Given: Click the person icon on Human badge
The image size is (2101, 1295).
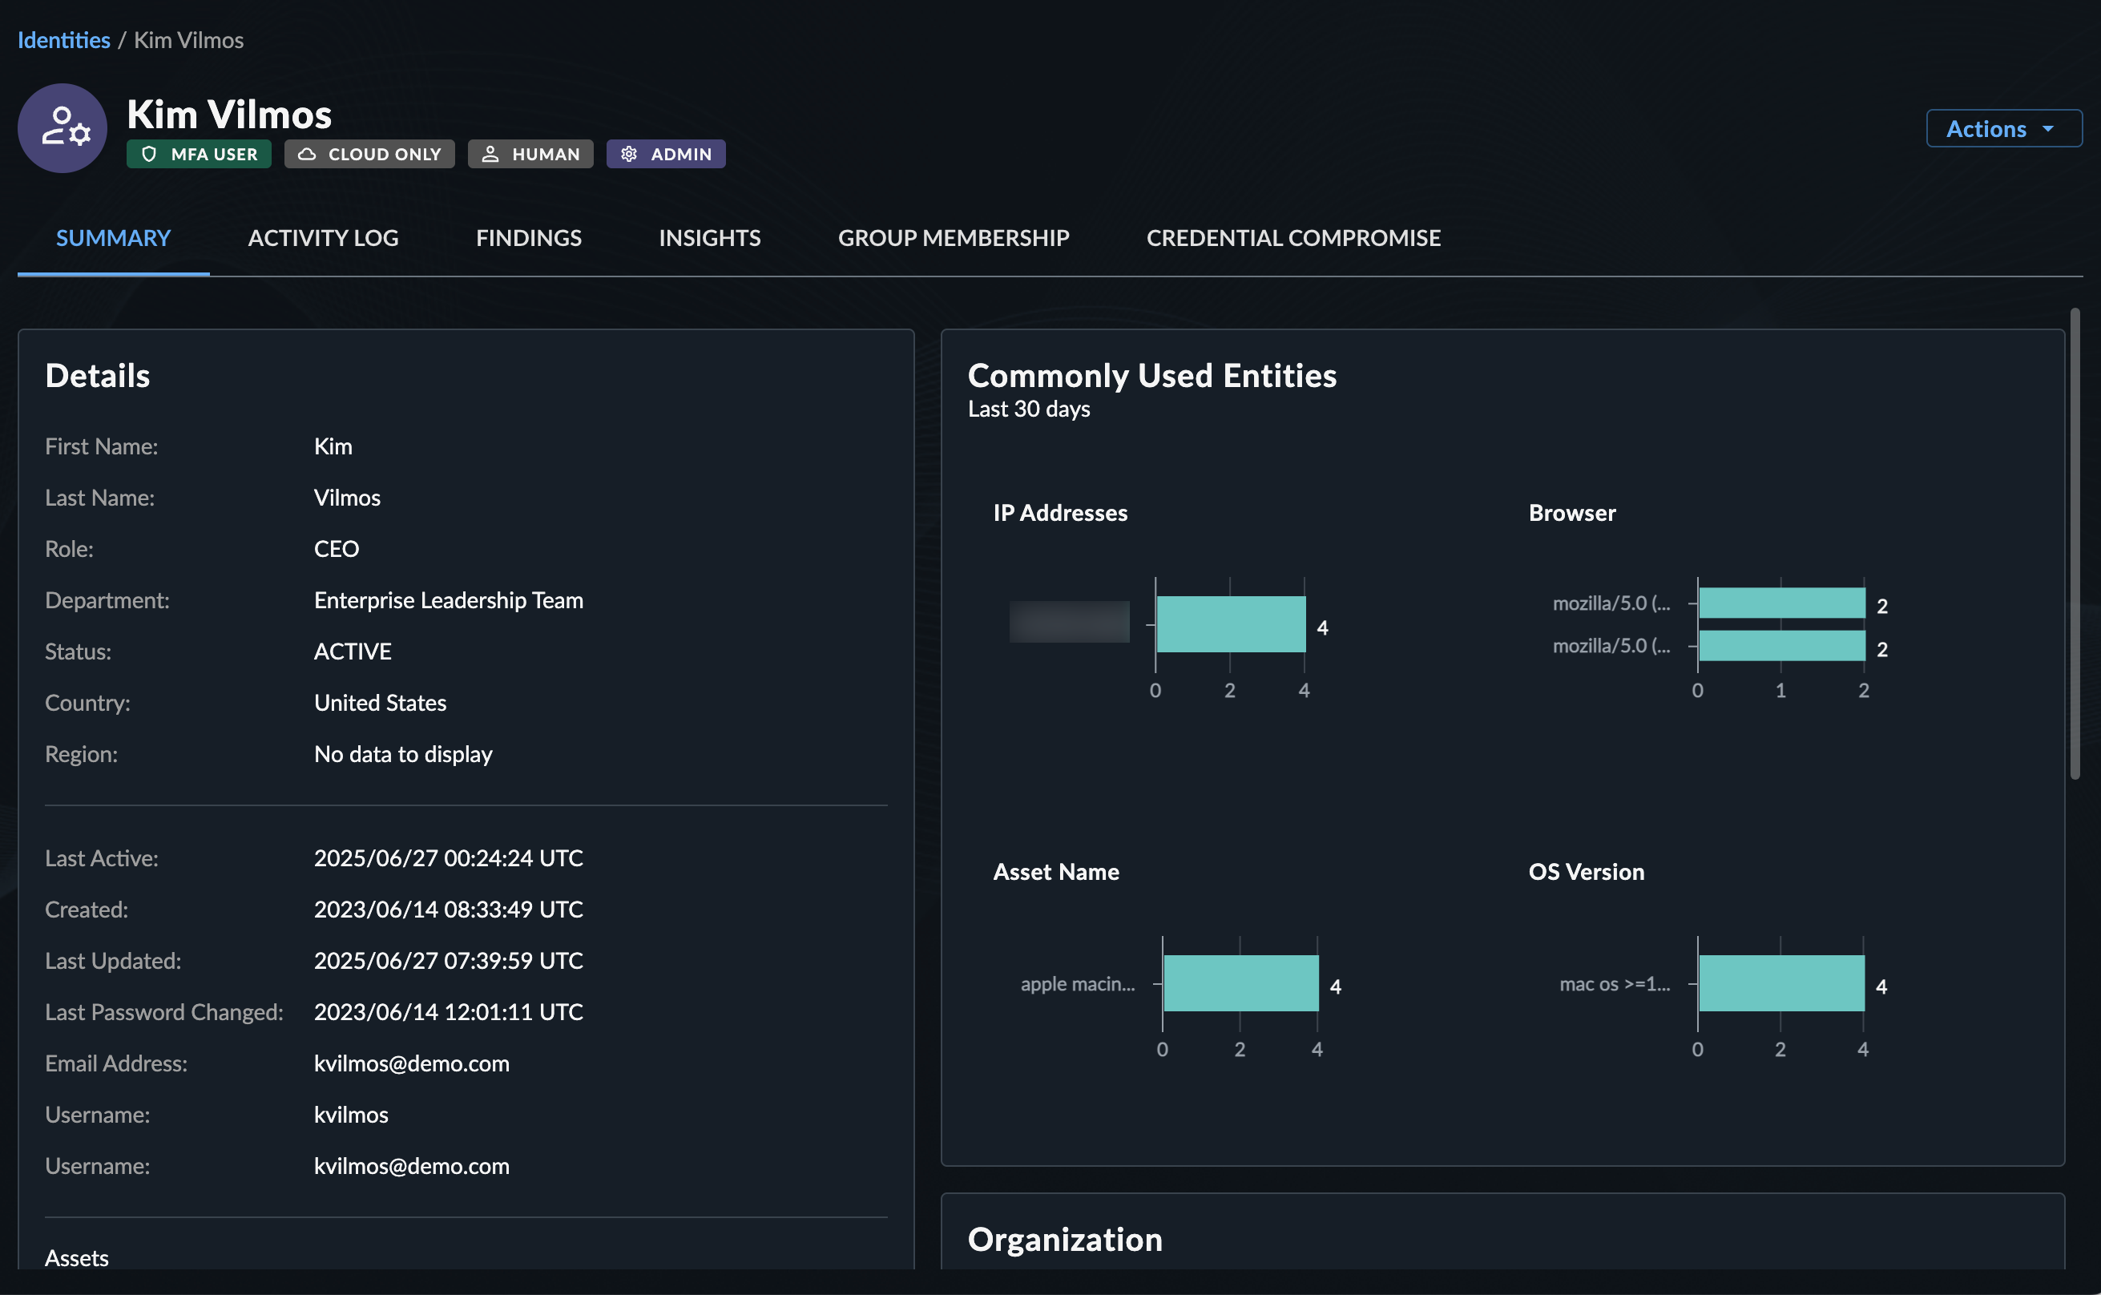Looking at the screenshot, I should pyautogui.click(x=490, y=154).
